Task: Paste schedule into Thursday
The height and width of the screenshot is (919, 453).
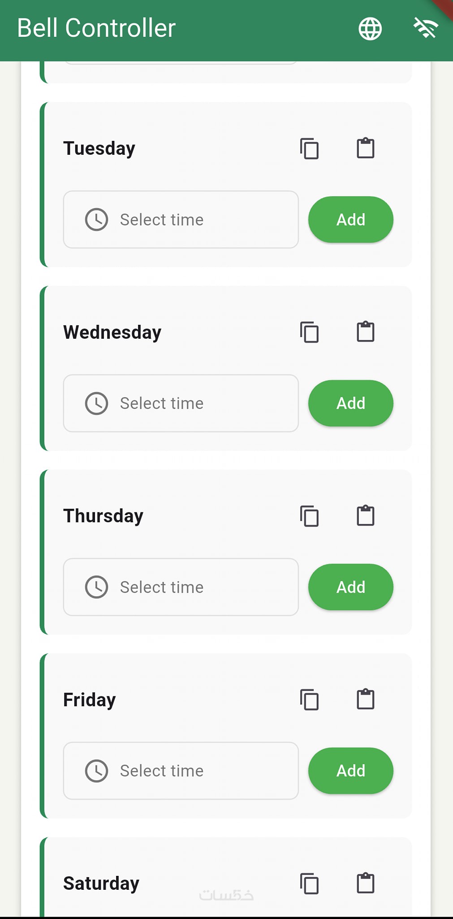Action: click(x=365, y=516)
